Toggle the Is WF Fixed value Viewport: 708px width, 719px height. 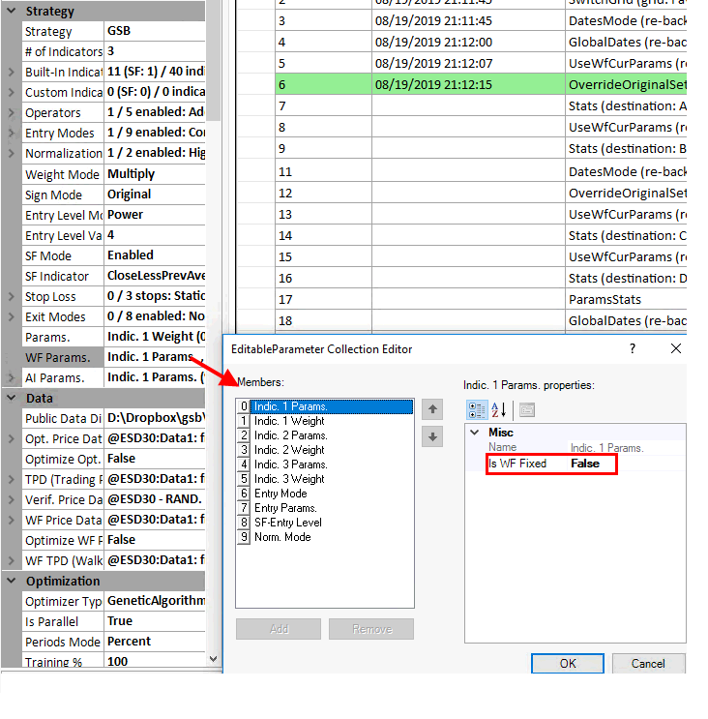pyautogui.click(x=585, y=464)
